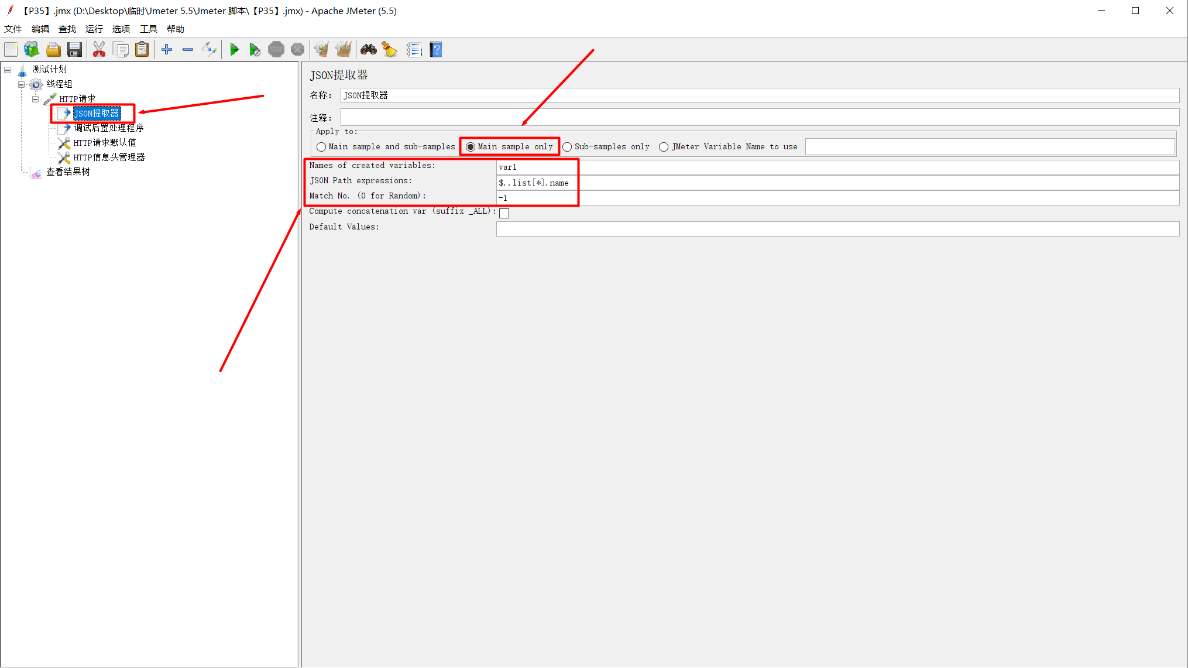Click the Function Helper list icon

(x=414, y=50)
